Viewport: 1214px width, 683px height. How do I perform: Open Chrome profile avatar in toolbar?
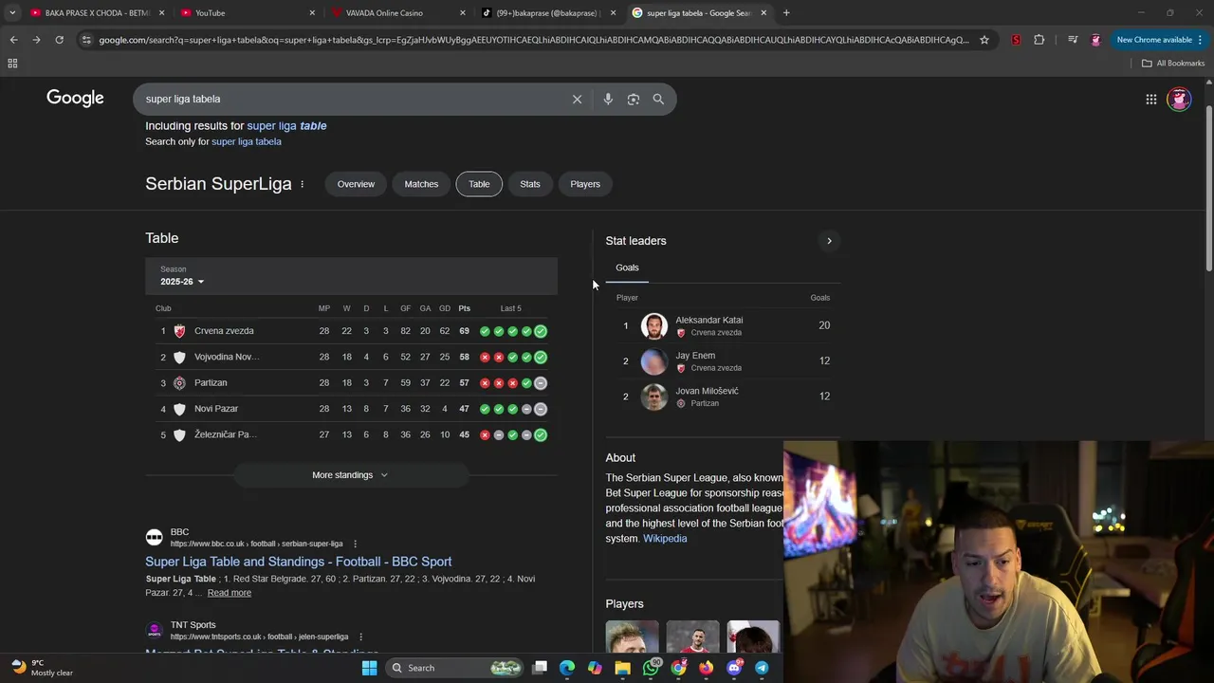click(x=1095, y=40)
